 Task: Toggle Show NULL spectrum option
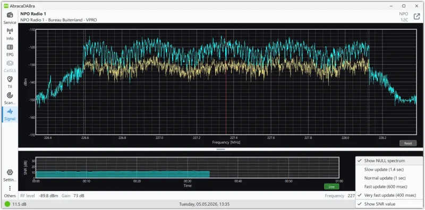pos(389,161)
